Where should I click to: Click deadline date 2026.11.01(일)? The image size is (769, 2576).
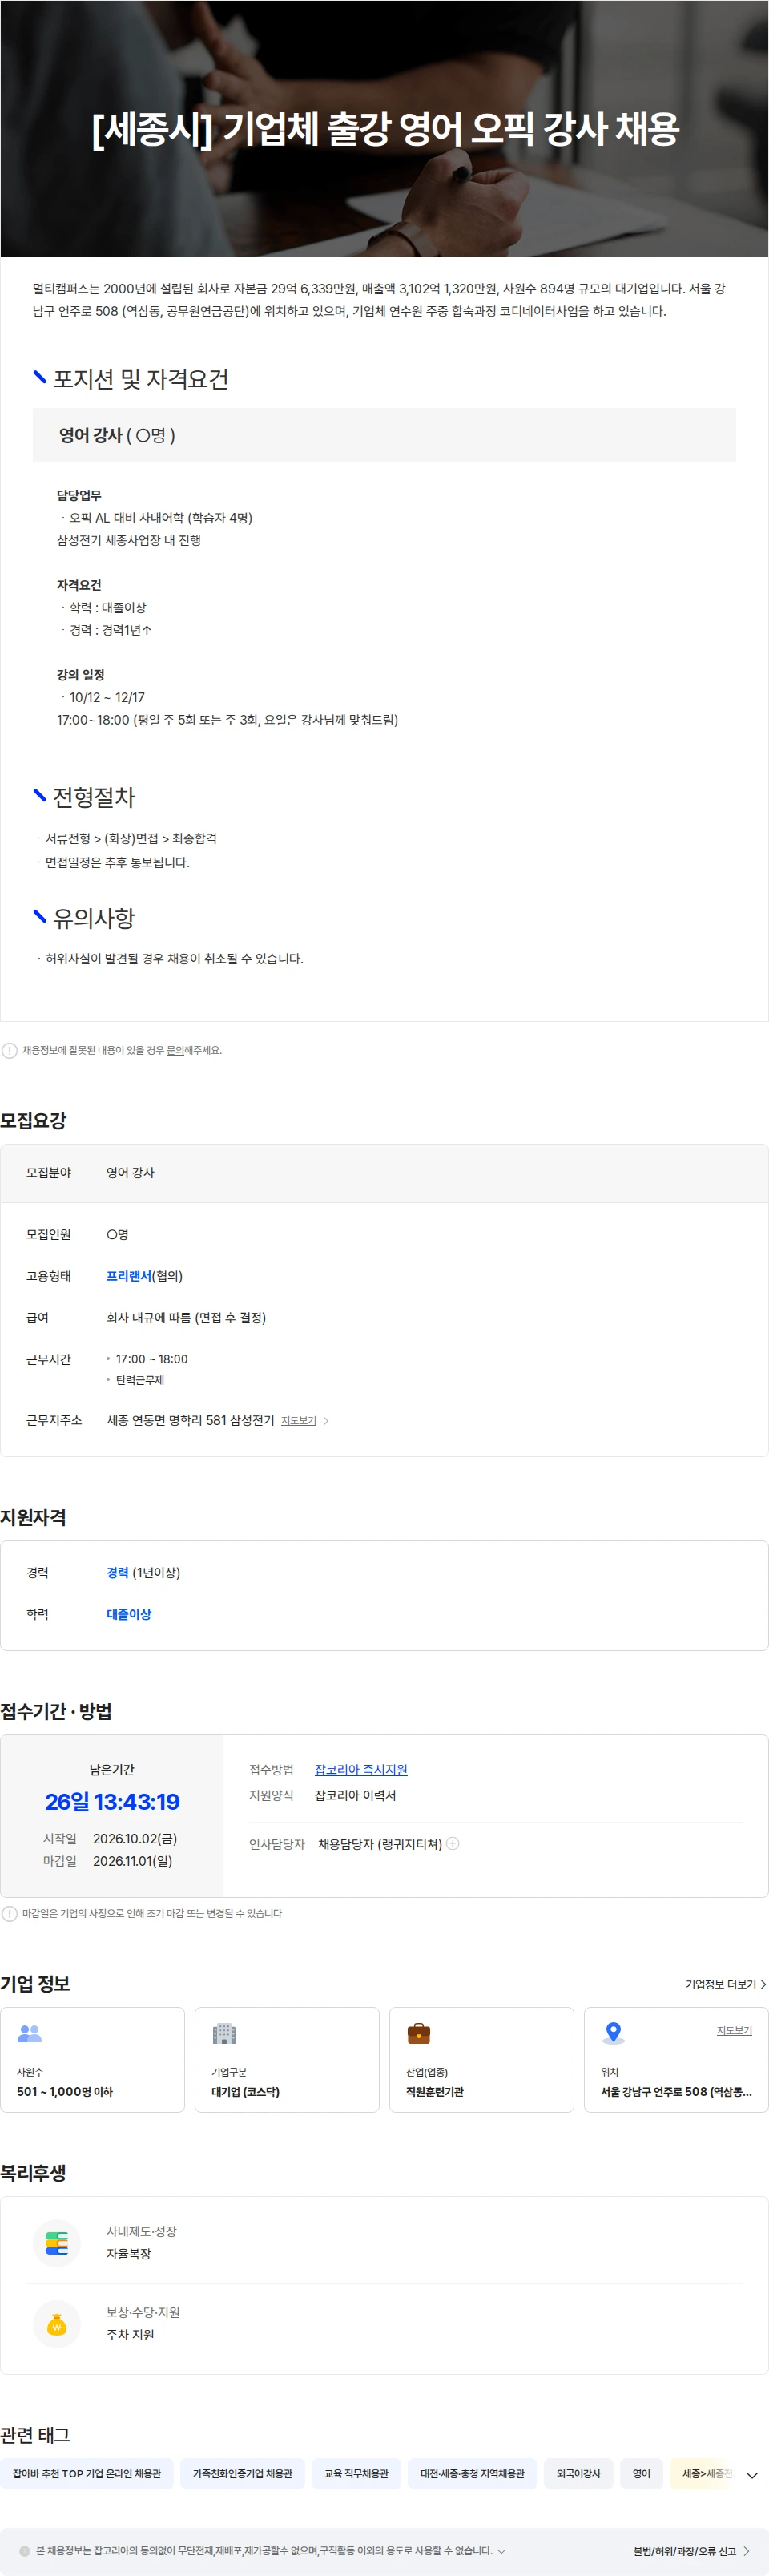pos(133,1861)
